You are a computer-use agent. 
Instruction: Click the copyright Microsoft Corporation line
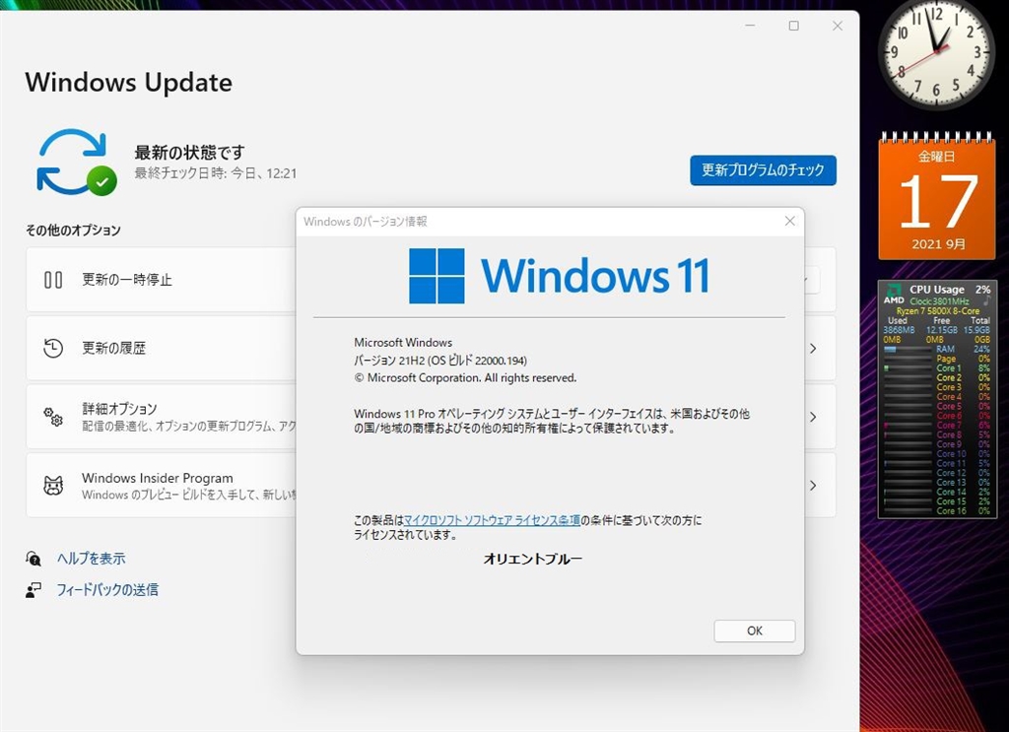(x=465, y=378)
